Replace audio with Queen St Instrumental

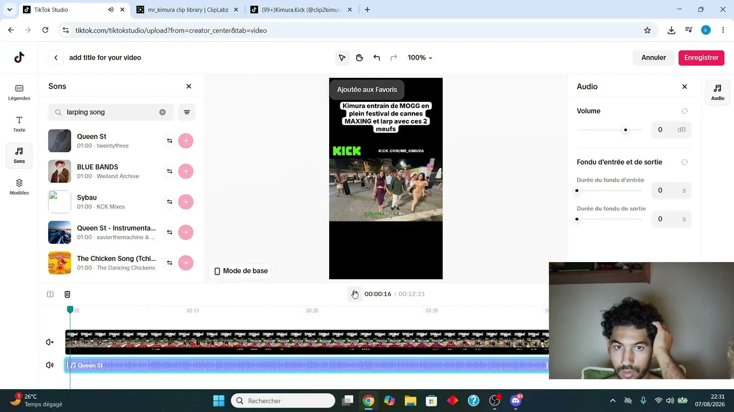[169, 232]
